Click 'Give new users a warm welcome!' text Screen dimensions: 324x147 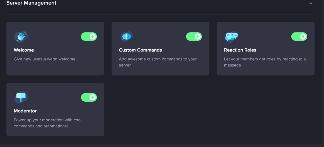pyautogui.click(x=45, y=59)
